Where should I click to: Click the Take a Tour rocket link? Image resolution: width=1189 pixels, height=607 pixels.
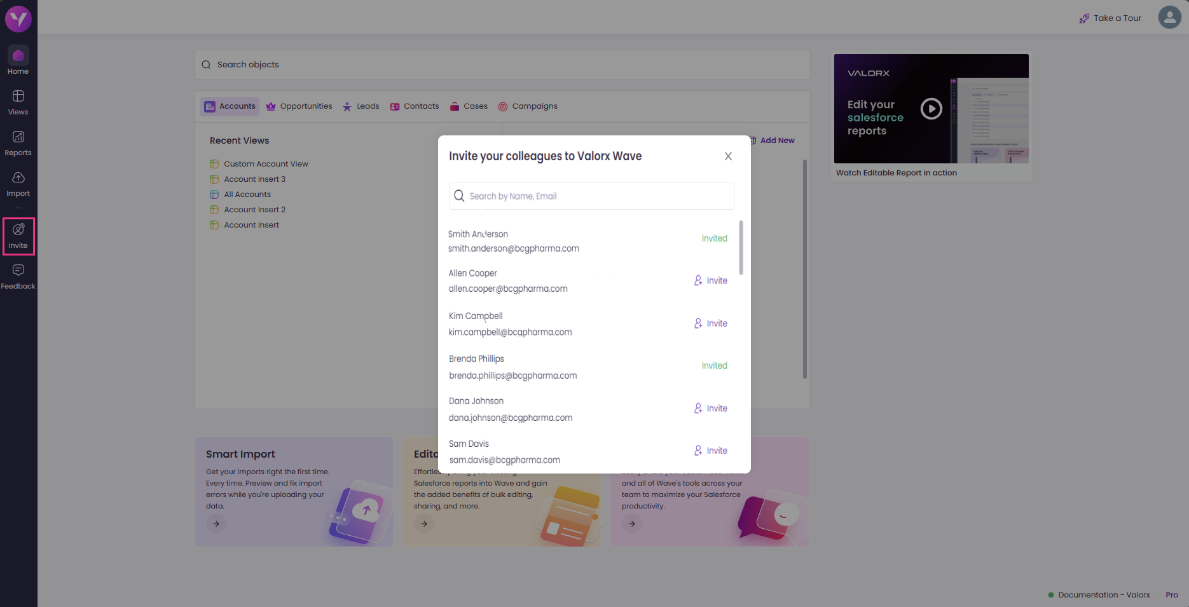pyautogui.click(x=1110, y=18)
